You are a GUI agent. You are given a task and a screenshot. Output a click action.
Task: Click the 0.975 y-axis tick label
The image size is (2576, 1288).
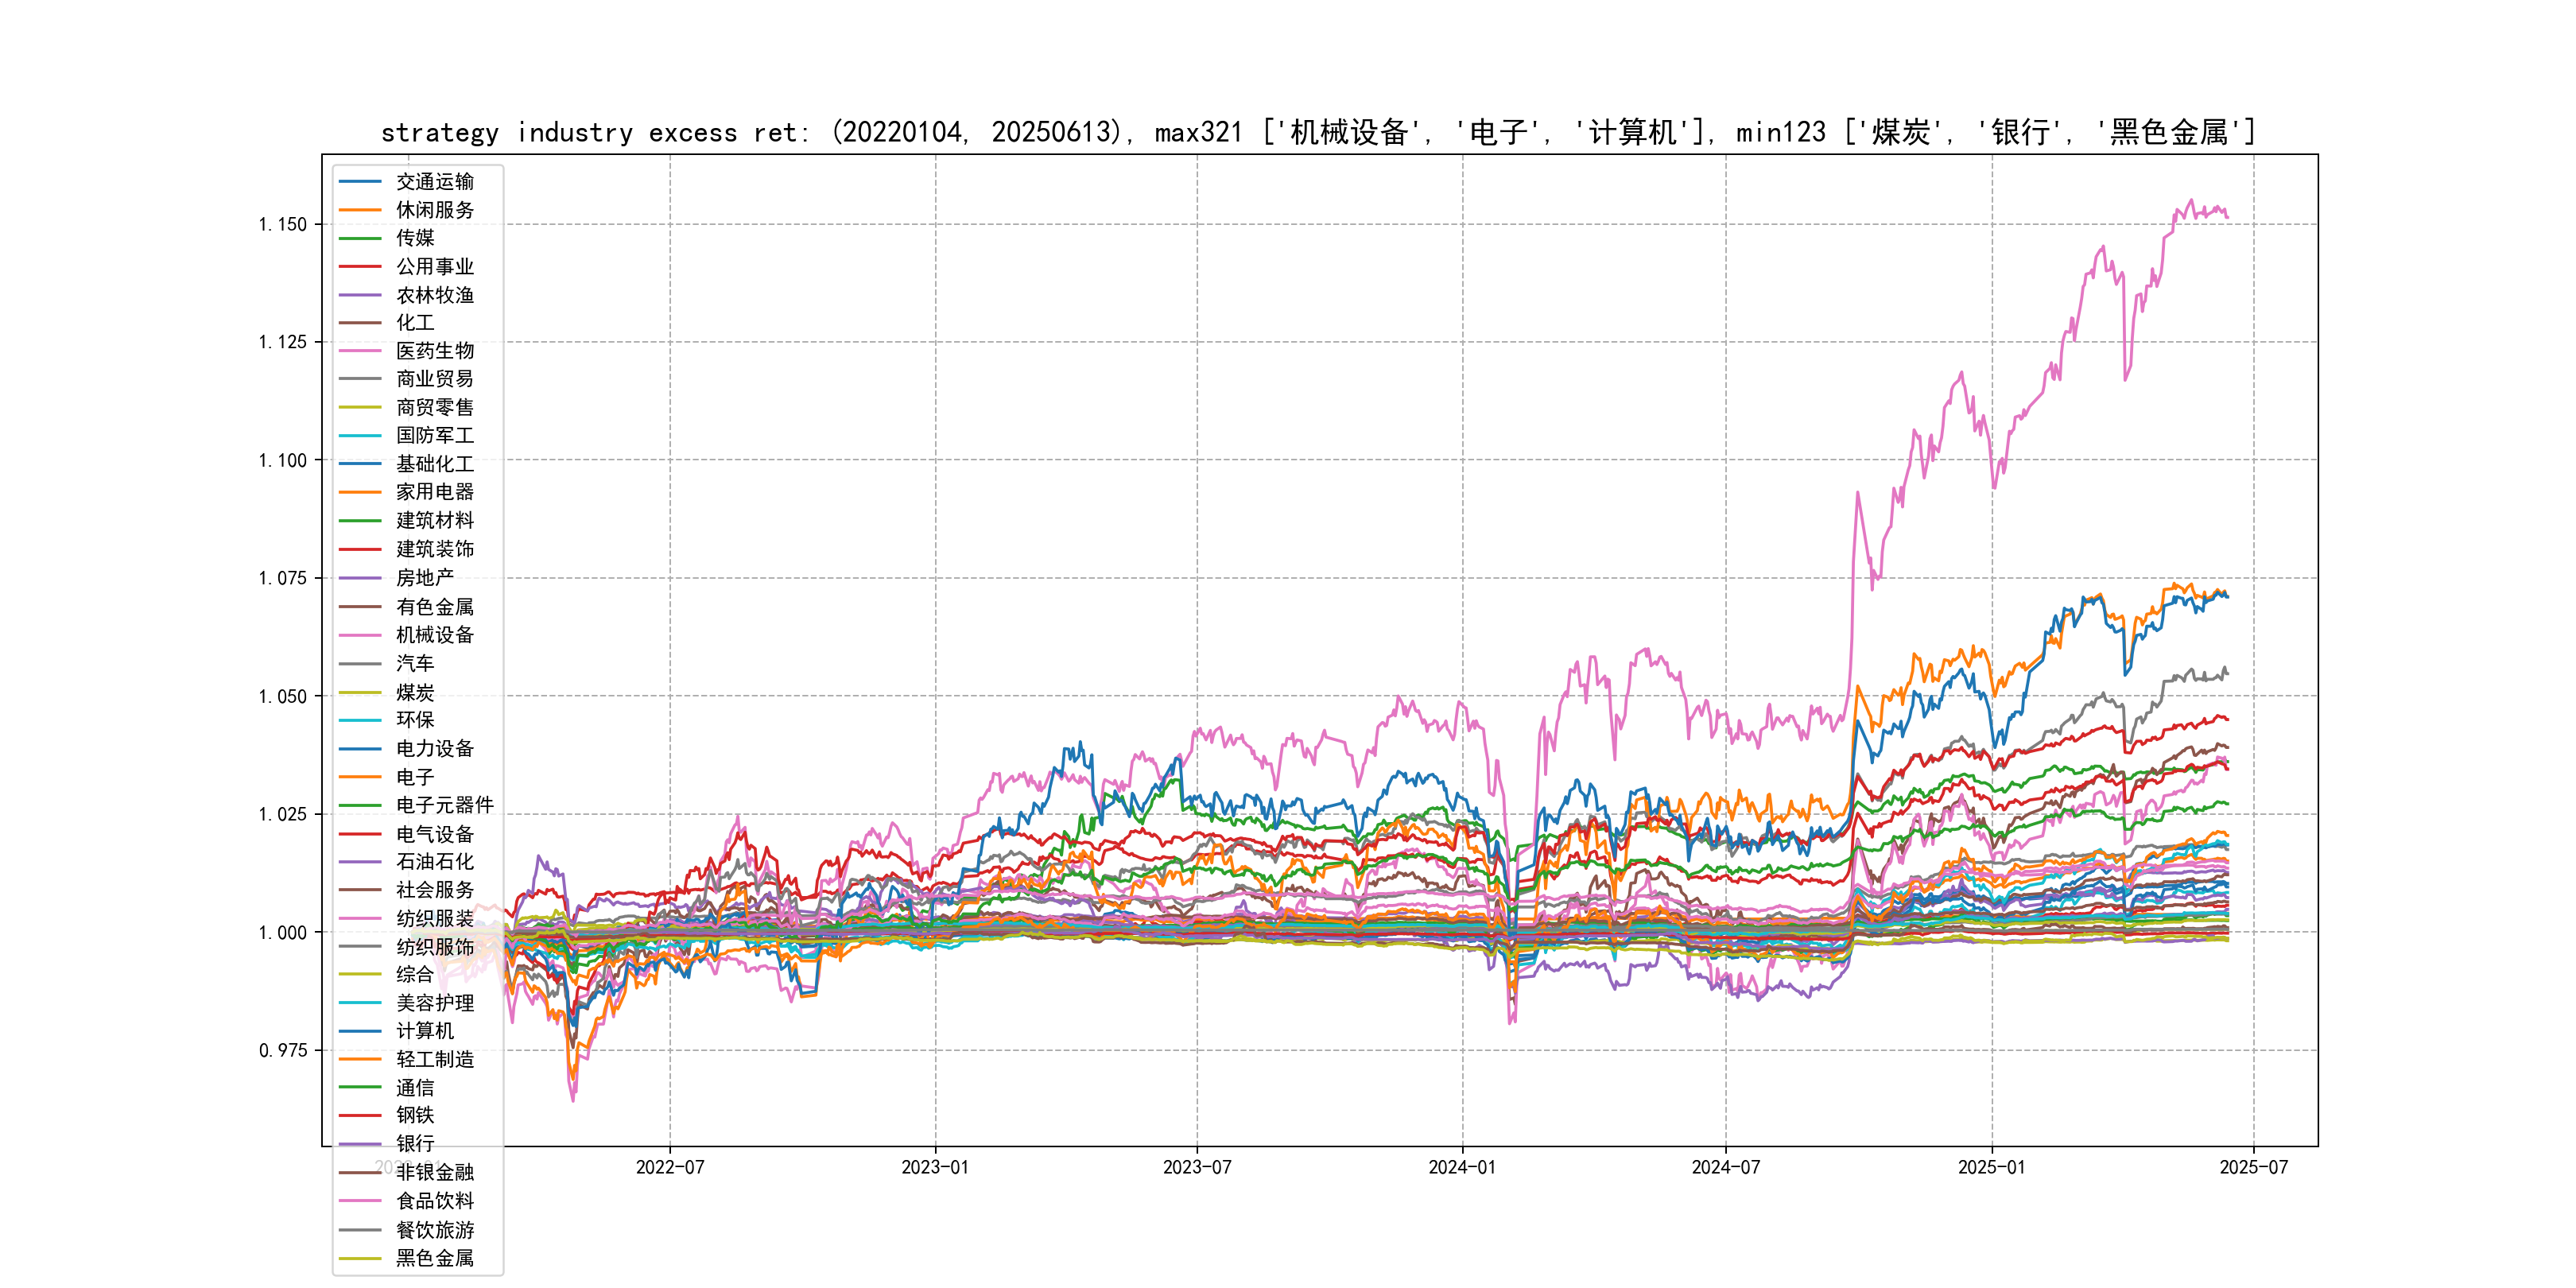pyautogui.click(x=282, y=1050)
